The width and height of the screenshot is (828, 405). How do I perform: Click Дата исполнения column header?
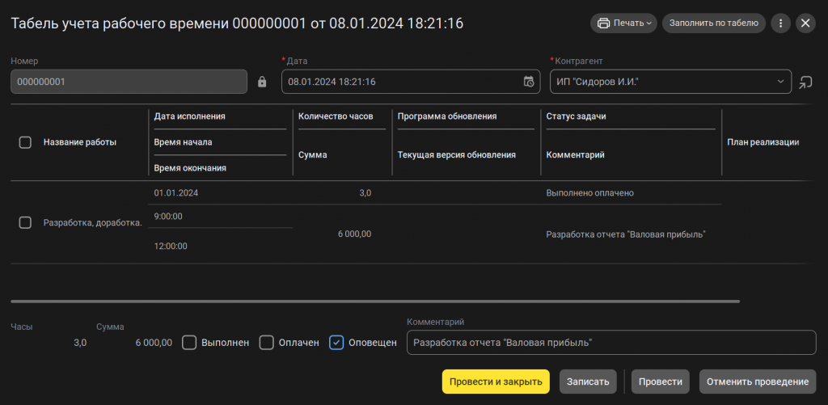click(189, 116)
